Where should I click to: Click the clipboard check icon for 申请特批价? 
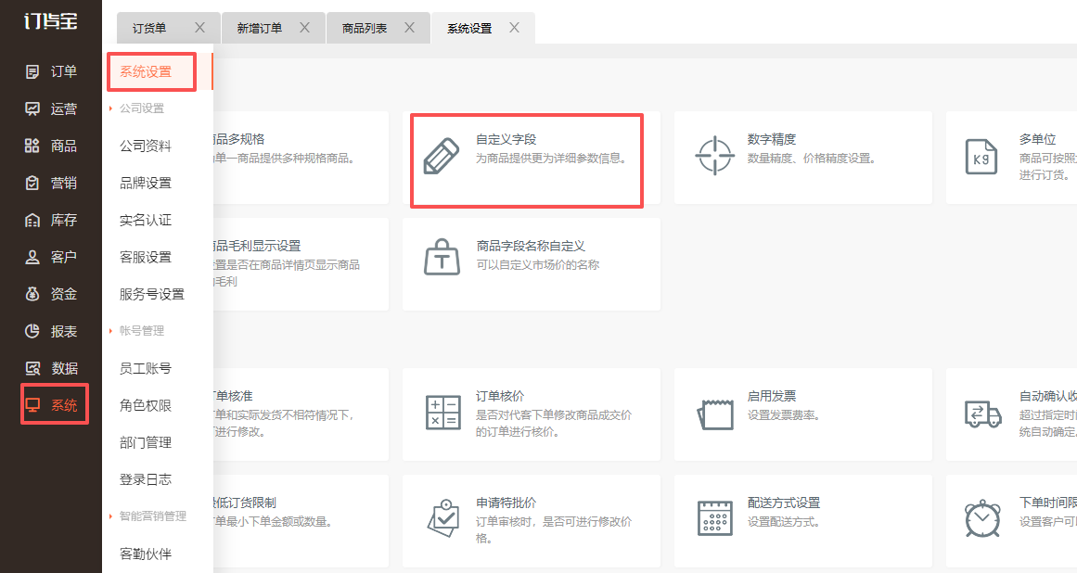pos(443,518)
